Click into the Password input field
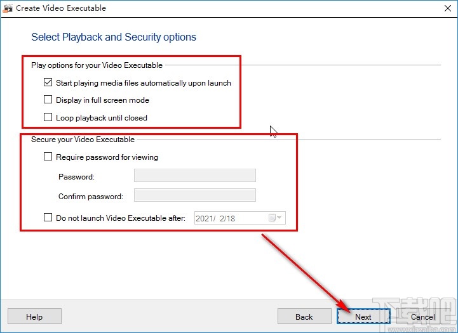The image size is (458, 333). click(x=194, y=176)
